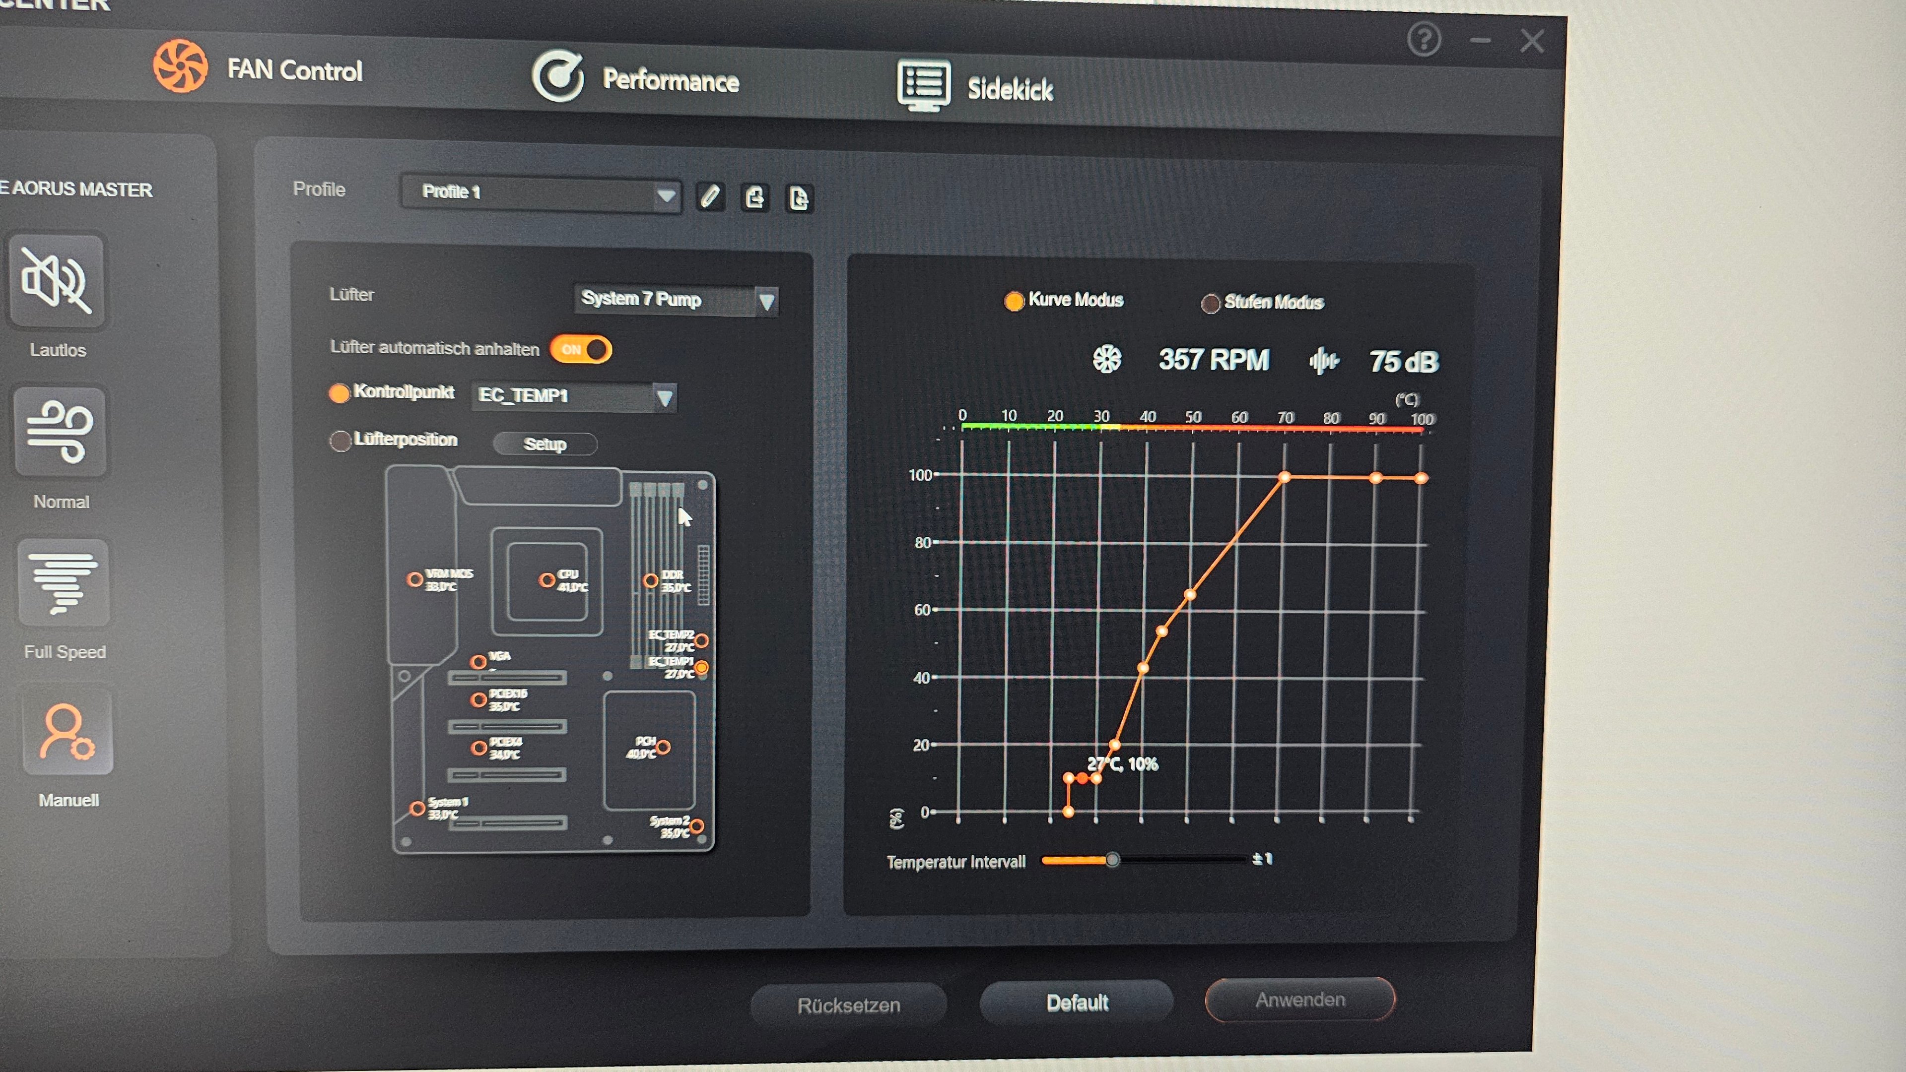The width and height of the screenshot is (1906, 1072).
Task: Open the help question mark icon
Action: [1424, 39]
